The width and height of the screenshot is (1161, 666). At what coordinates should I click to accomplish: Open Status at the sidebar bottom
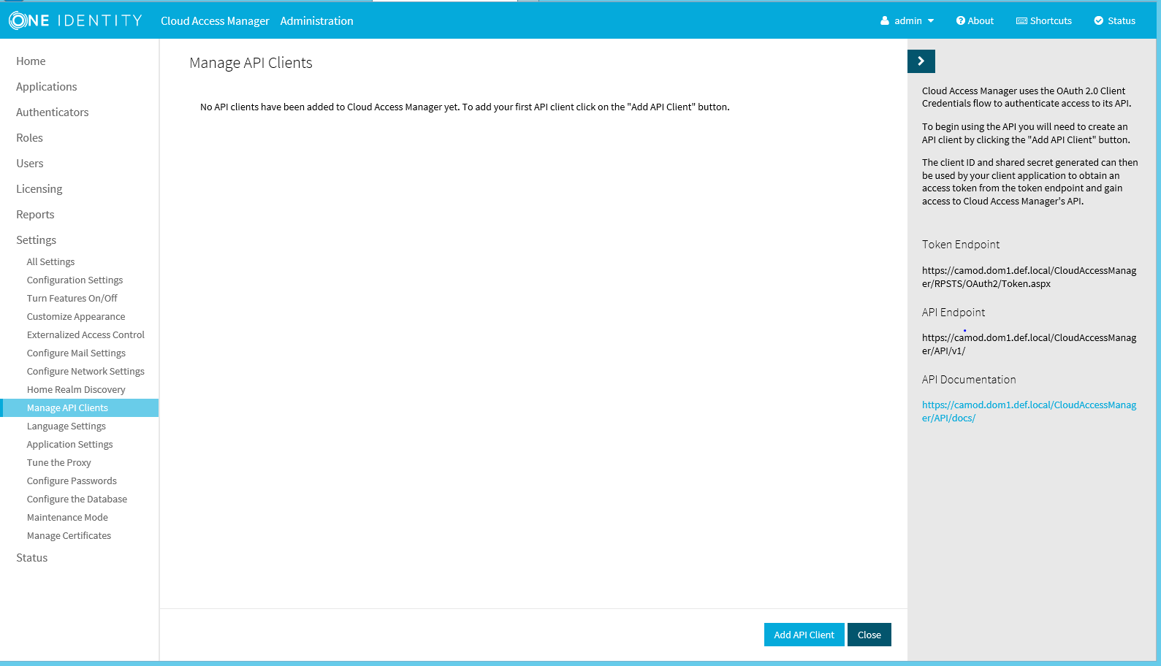[31, 558]
